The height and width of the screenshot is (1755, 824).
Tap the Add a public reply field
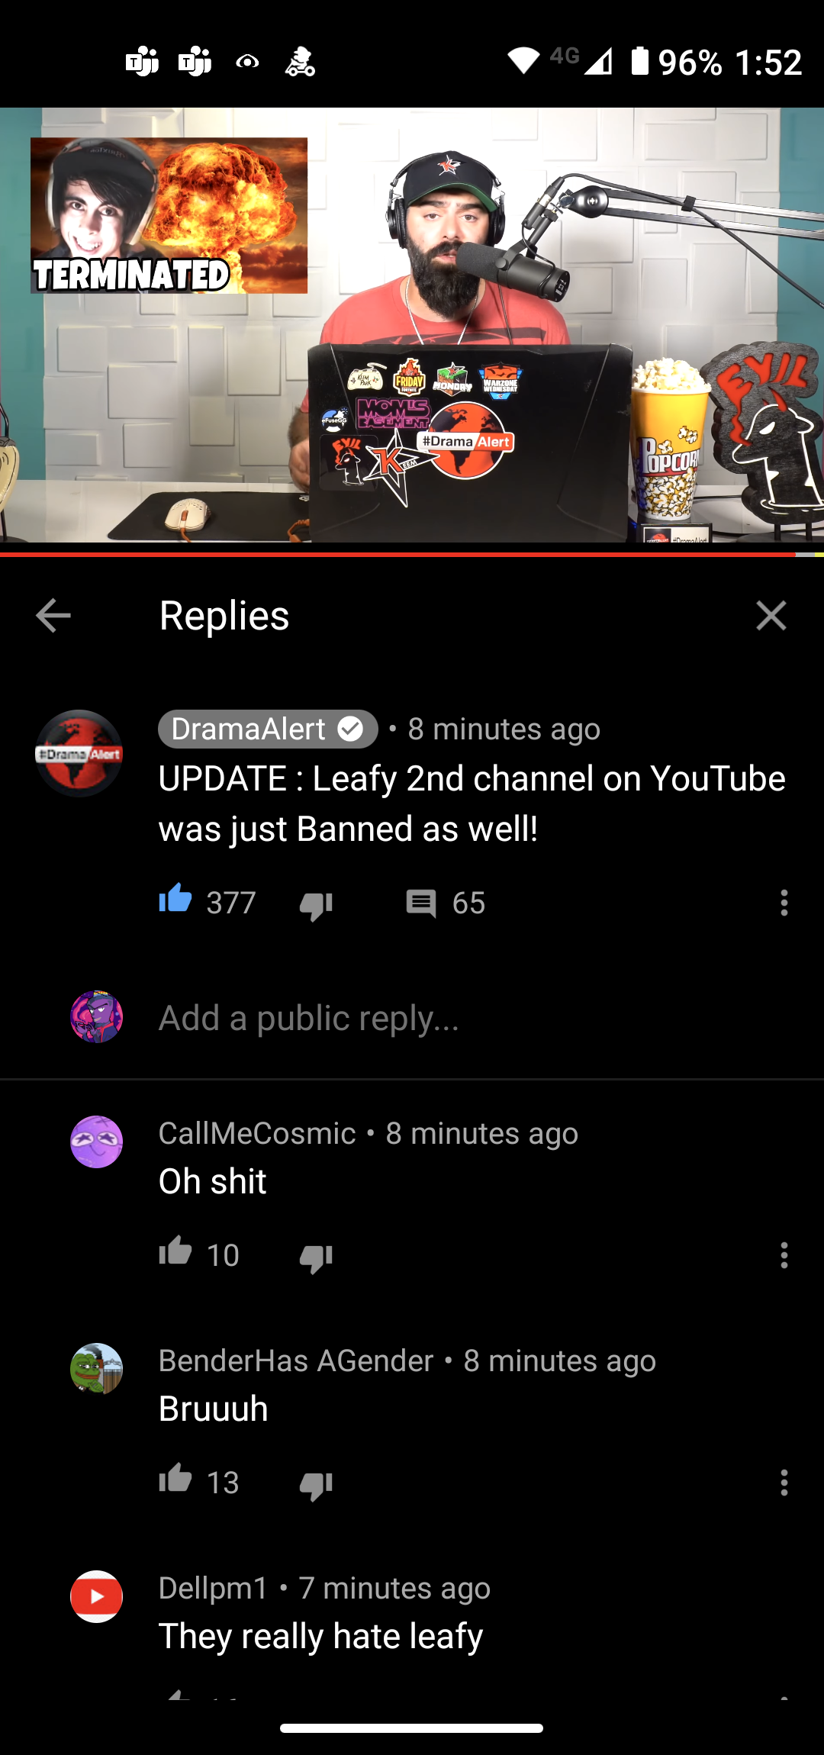tap(473, 1018)
